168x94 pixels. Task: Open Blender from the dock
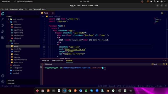coord(108,91)
